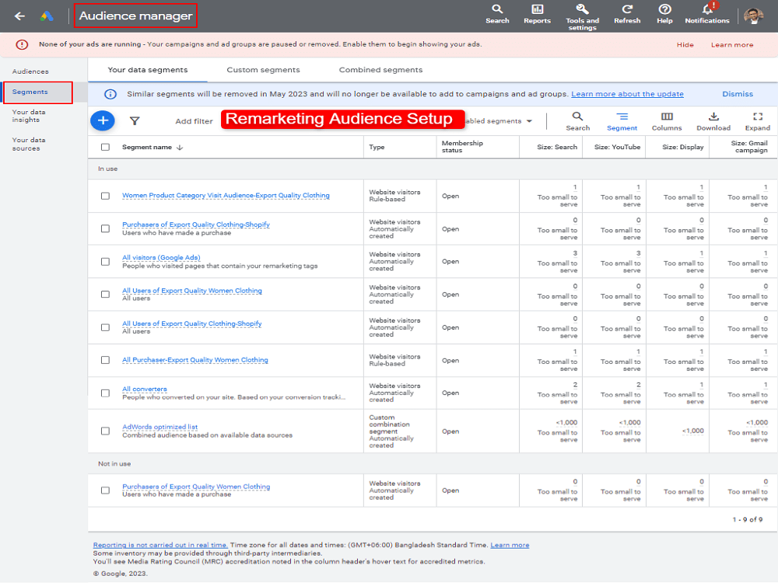Open the Columns toolbar option

pos(667,121)
